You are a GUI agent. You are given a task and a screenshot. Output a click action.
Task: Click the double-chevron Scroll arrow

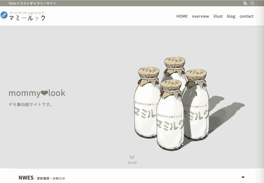tap(132, 157)
